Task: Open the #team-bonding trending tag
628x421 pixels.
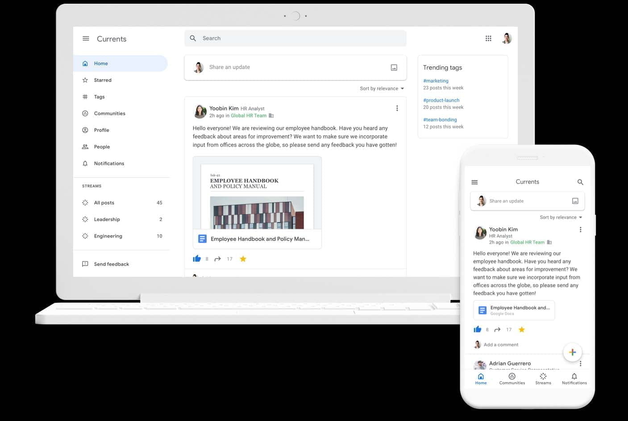Action: (x=440, y=120)
